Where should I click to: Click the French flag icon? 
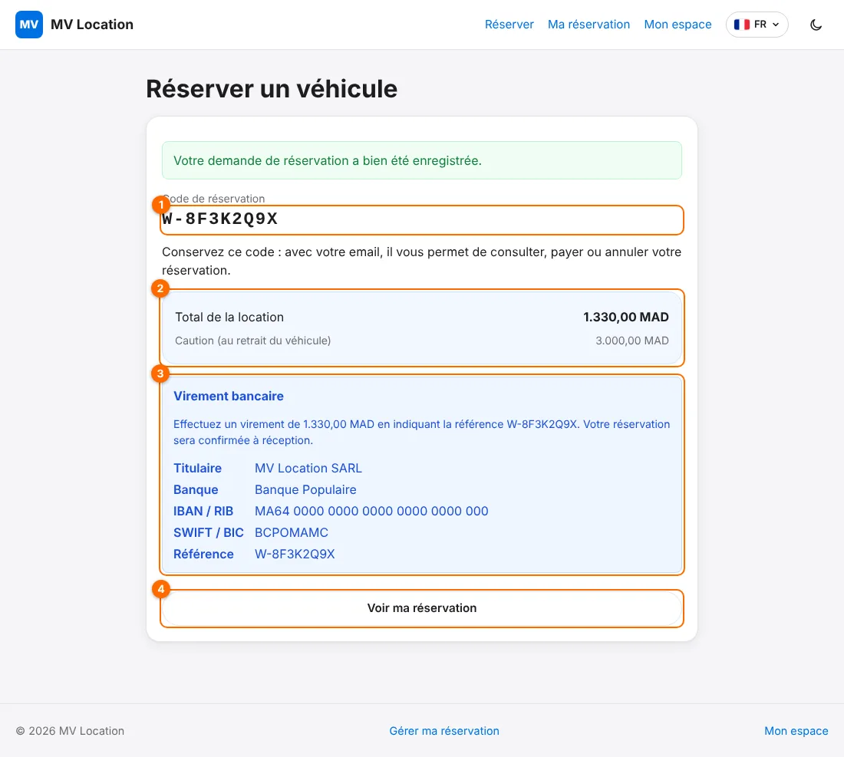pyautogui.click(x=742, y=25)
